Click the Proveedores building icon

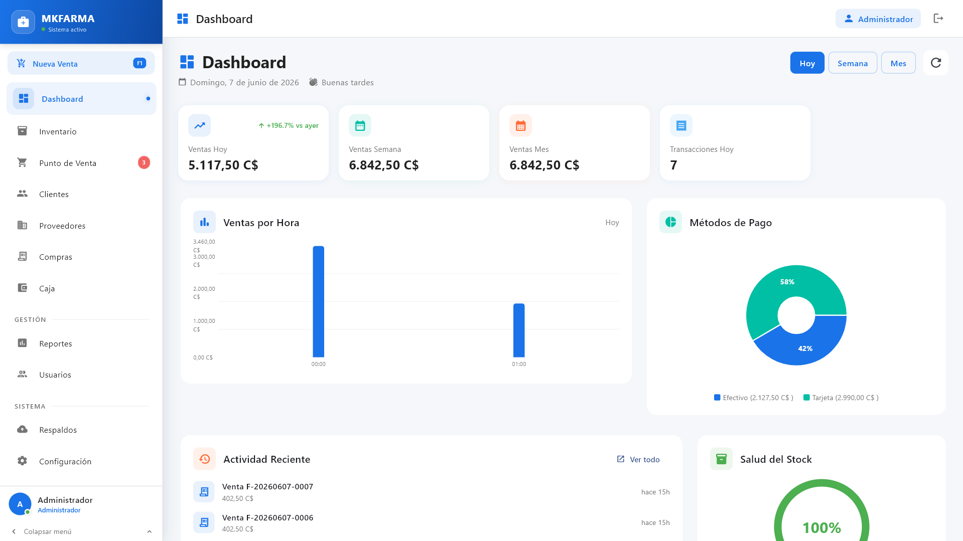click(22, 225)
